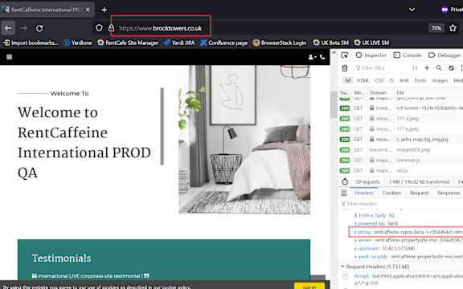Image resolution: width=463 pixels, height=289 pixels.
Task: Select the All request filter
Action: click(348, 80)
